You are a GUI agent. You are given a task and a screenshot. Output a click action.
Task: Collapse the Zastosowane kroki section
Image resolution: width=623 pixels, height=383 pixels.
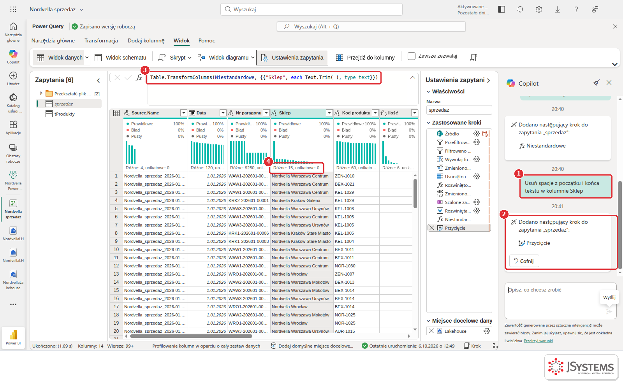tap(429, 123)
